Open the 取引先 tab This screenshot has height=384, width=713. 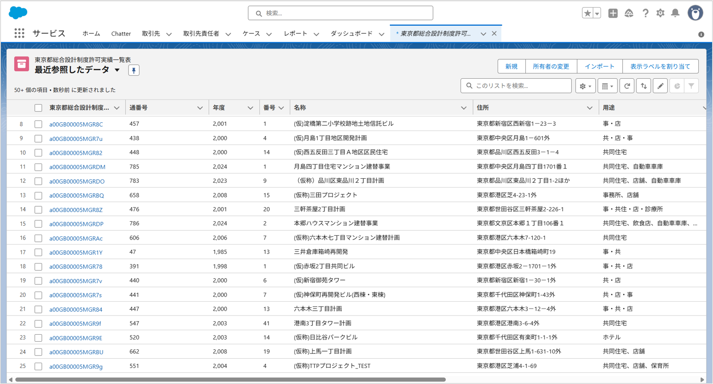tap(151, 34)
